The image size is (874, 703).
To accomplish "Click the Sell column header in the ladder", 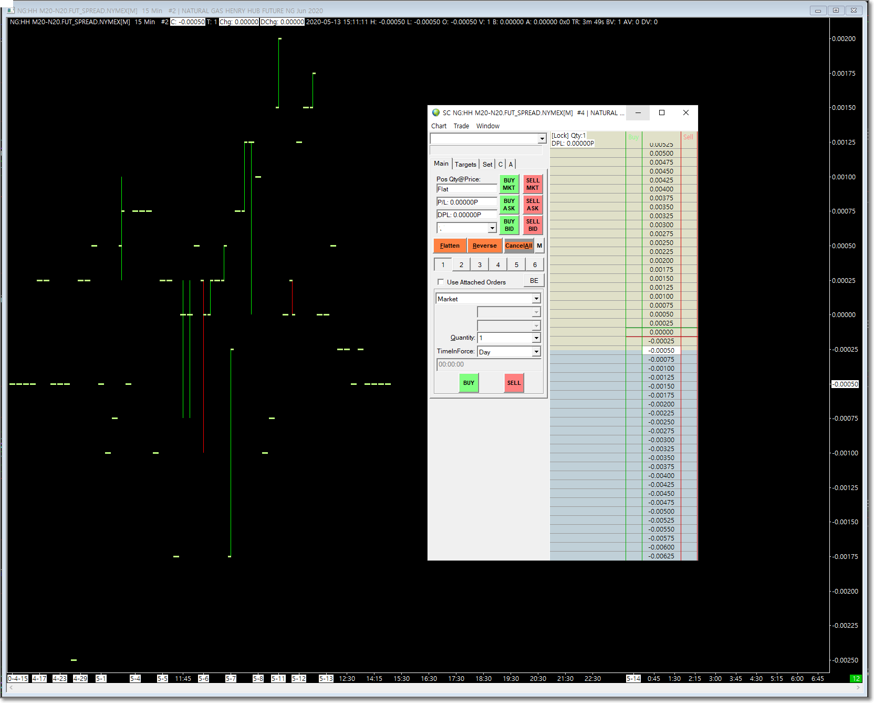I will (689, 137).
